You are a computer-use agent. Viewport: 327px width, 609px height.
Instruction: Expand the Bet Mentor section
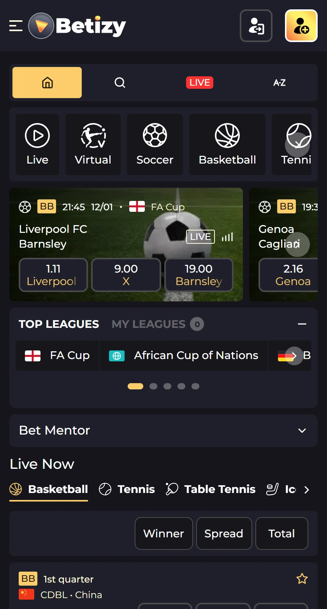pos(302,431)
